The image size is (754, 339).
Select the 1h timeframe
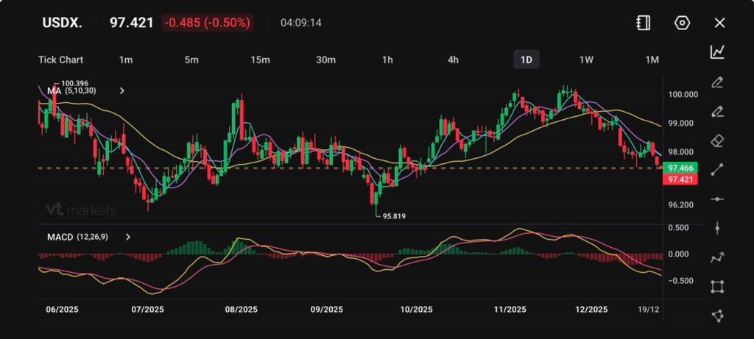pos(387,60)
